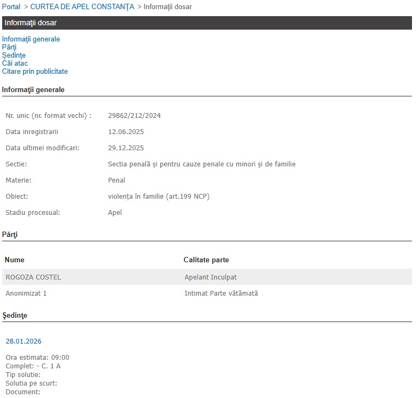Jump to Părți section link
This screenshot has height=398, width=419.
[9, 47]
